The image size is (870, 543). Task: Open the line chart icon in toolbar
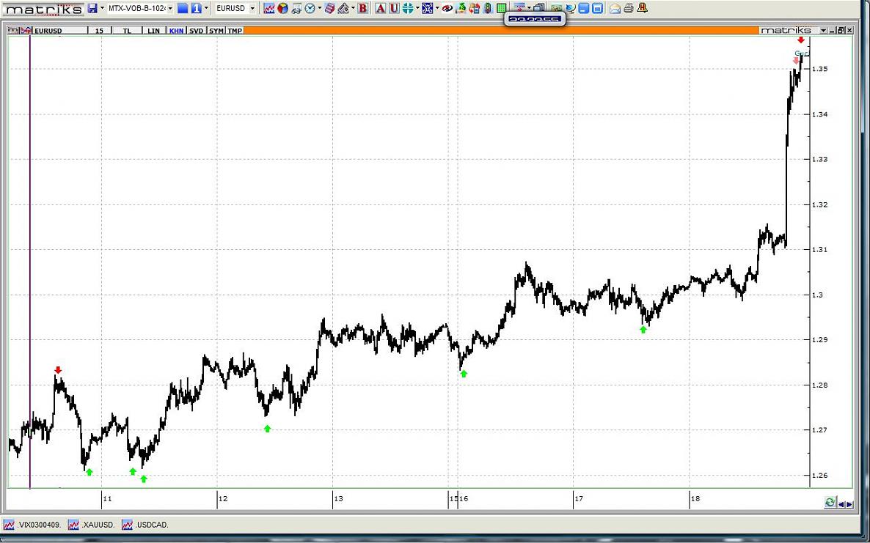[269, 8]
